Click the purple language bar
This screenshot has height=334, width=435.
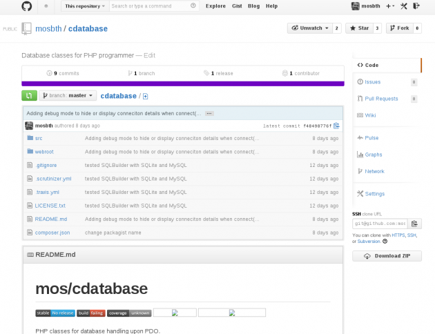[x=183, y=83]
